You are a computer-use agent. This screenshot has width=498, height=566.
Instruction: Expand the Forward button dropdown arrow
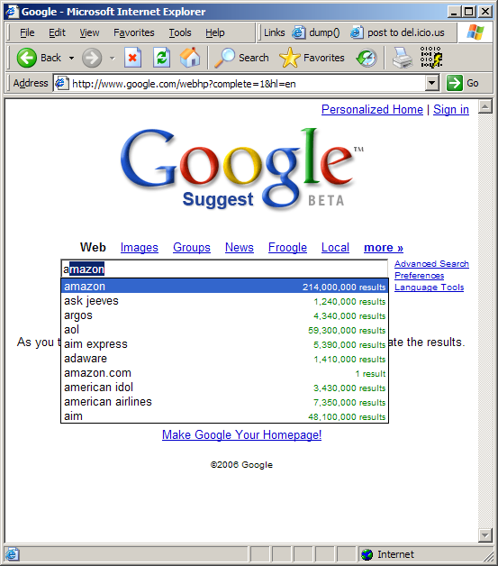coord(113,58)
